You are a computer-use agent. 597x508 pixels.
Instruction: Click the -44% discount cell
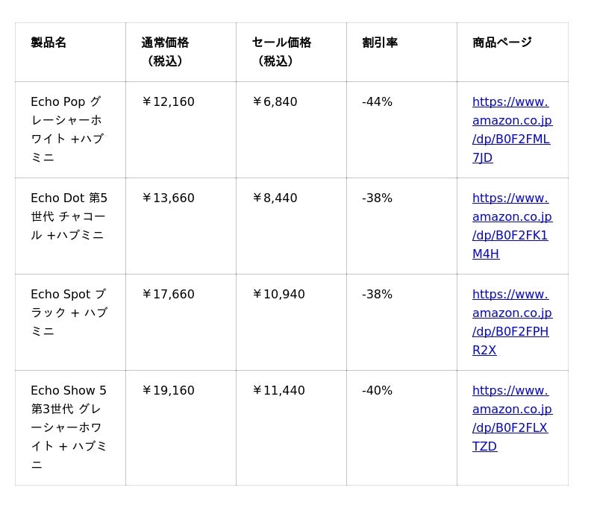[x=377, y=102]
